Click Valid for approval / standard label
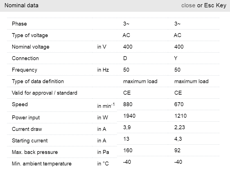The width and height of the screenshot is (230, 175). point(44,93)
